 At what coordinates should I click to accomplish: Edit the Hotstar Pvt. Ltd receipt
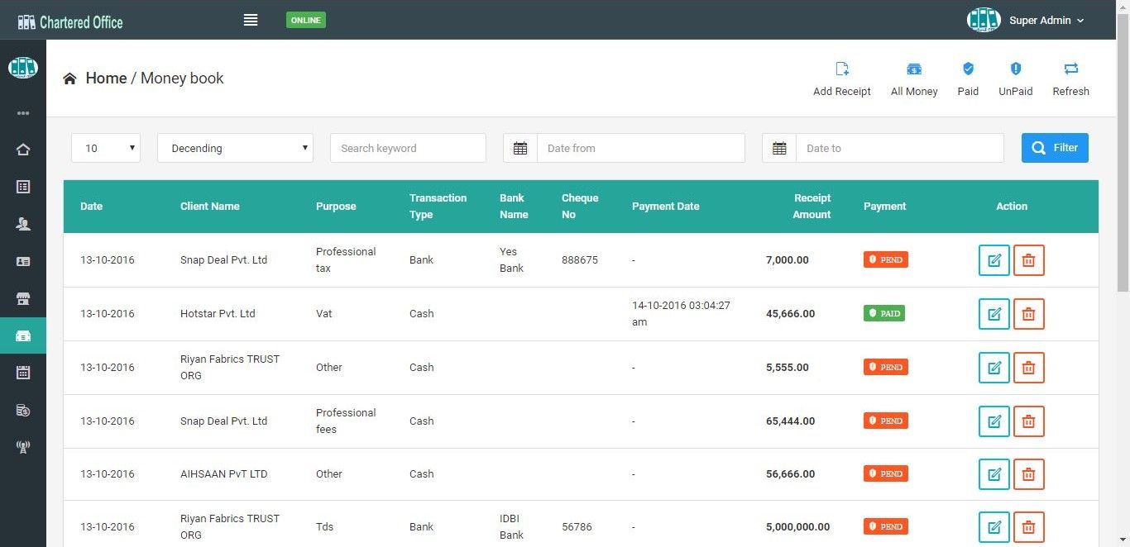pyautogui.click(x=994, y=314)
